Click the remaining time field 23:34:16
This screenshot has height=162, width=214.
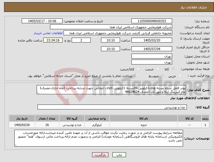(x=53, y=40)
